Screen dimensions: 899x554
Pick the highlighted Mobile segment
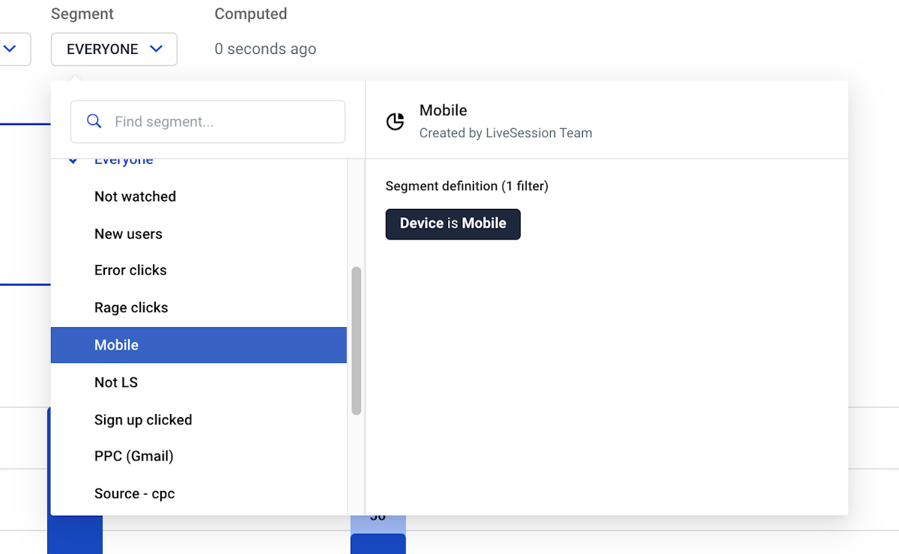click(x=117, y=345)
